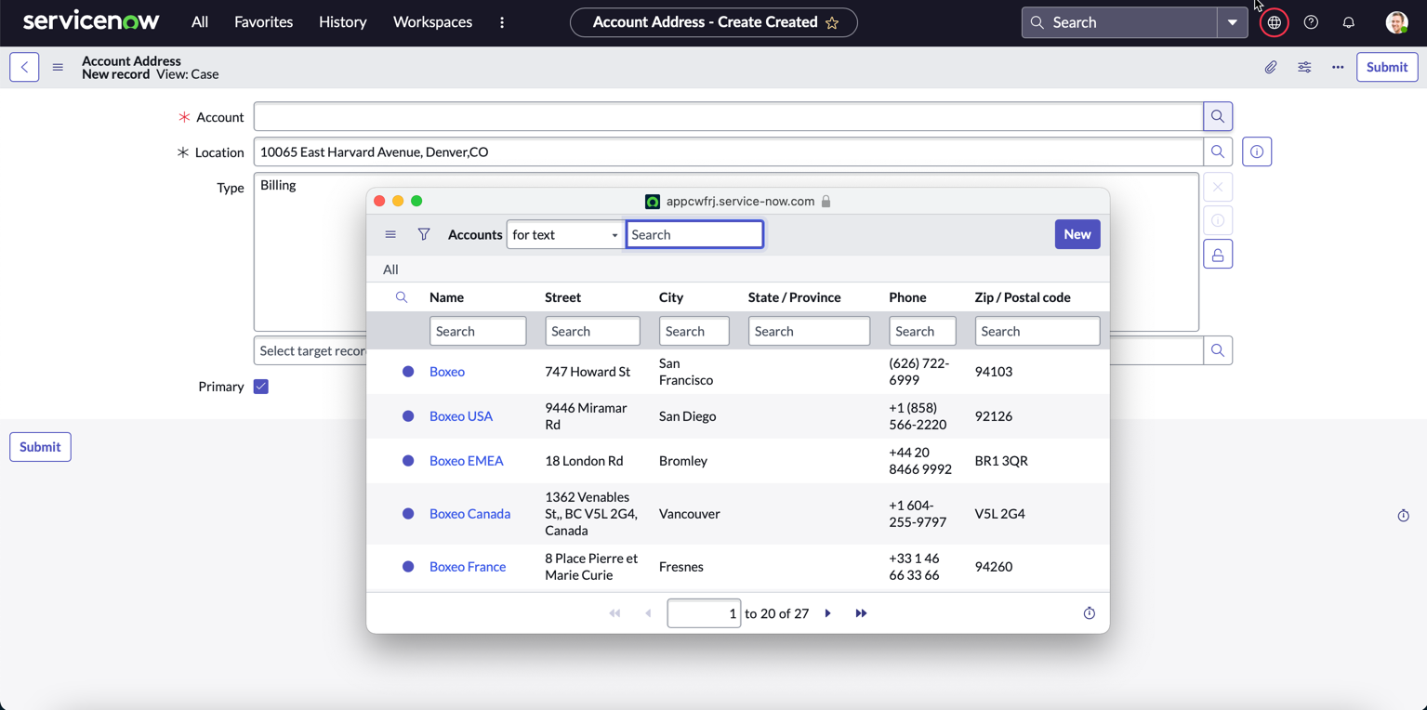Click the ServiceNow logo
1427x710 pixels.
click(x=91, y=21)
